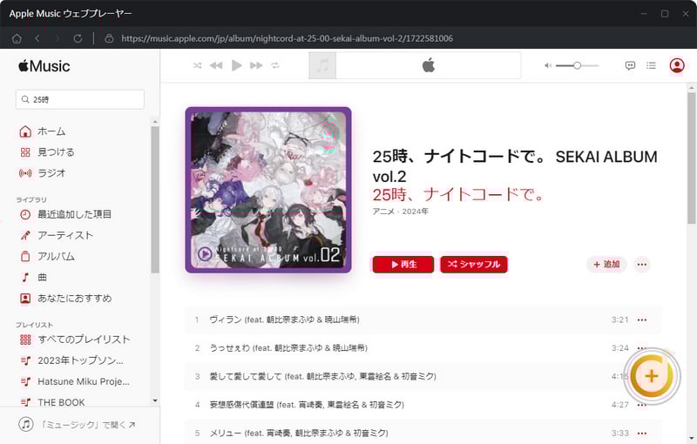The width and height of the screenshot is (697, 444).
Task: Click the search field containing 25時
Action: (80, 99)
